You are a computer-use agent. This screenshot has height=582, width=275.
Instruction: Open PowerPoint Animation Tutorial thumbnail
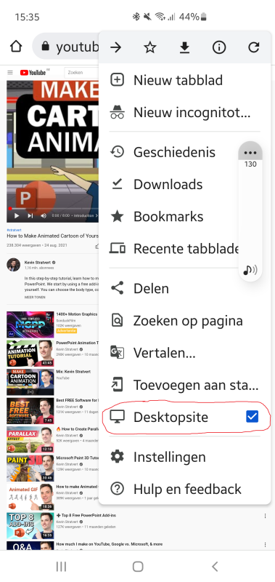(30, 353)
